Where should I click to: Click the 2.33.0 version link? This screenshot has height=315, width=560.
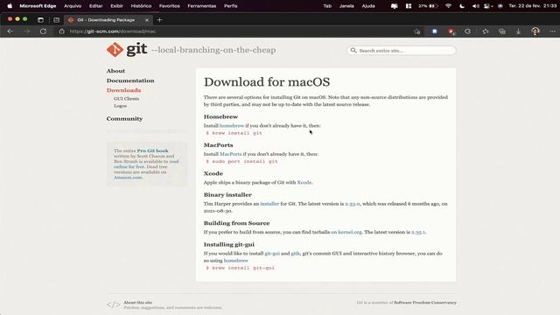(352, 204)
